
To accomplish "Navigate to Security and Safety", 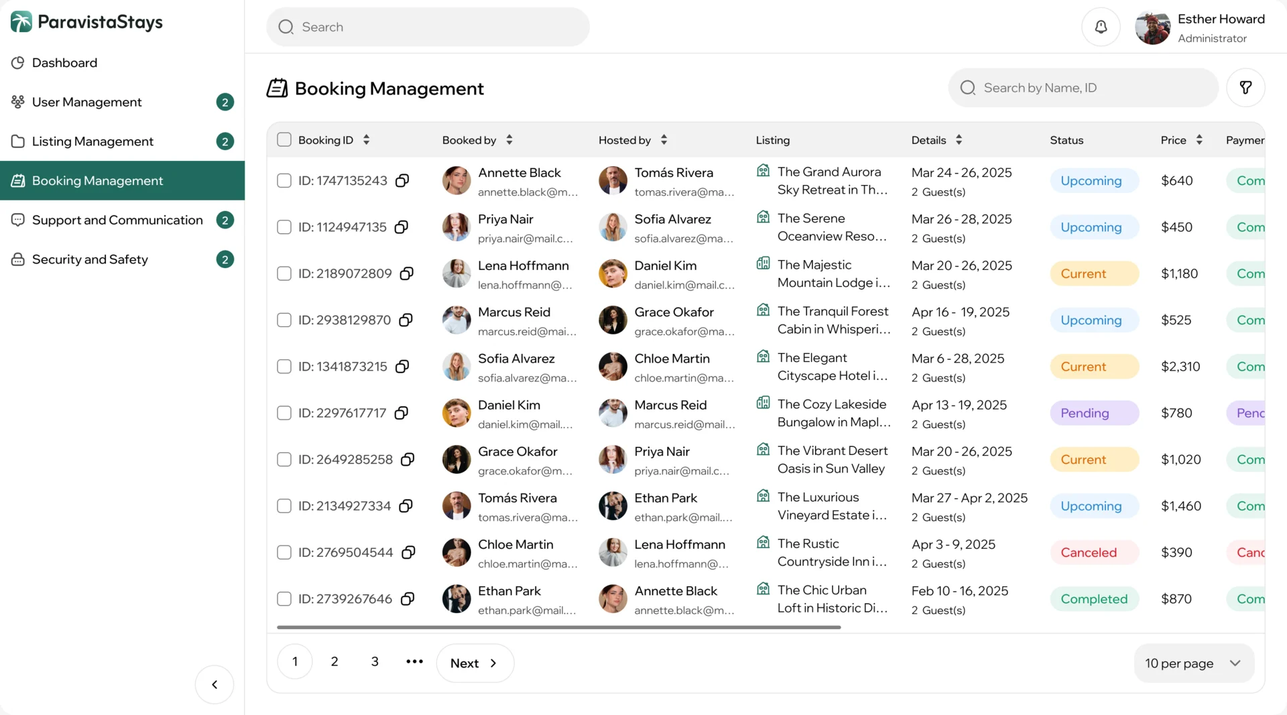I will click(122, 259).
